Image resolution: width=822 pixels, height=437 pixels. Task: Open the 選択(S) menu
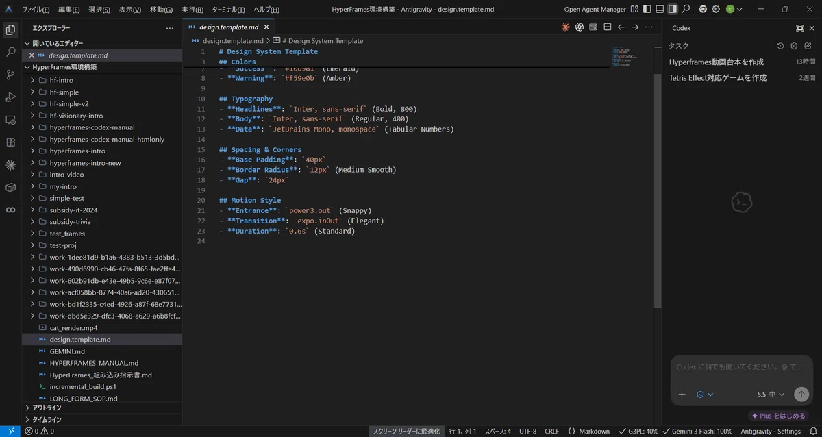pos(99,10)
